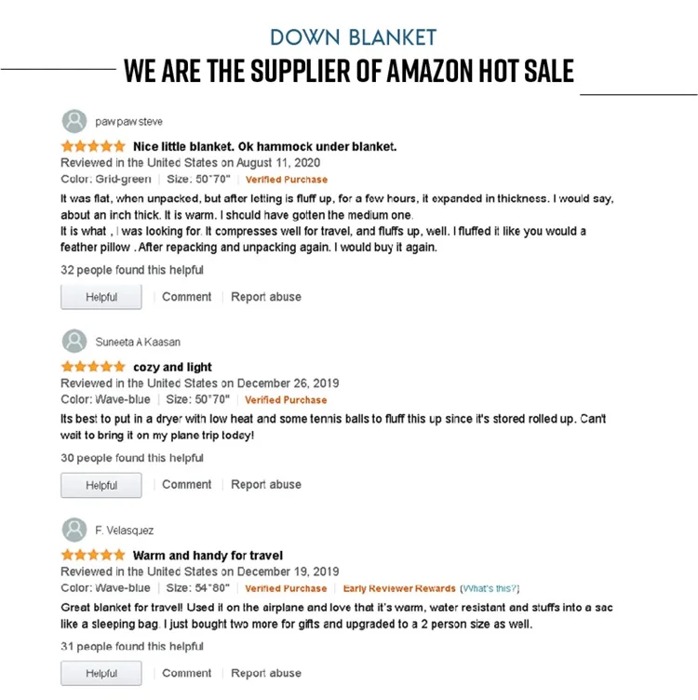This screenshot has width=698, height=700.
Task: Click star rating on 'cozy and light' review
Action: coord(93,367)
